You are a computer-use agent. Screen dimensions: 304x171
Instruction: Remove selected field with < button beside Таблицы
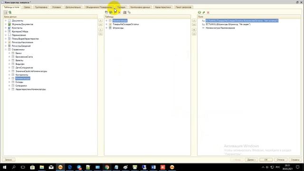point(194,29)
